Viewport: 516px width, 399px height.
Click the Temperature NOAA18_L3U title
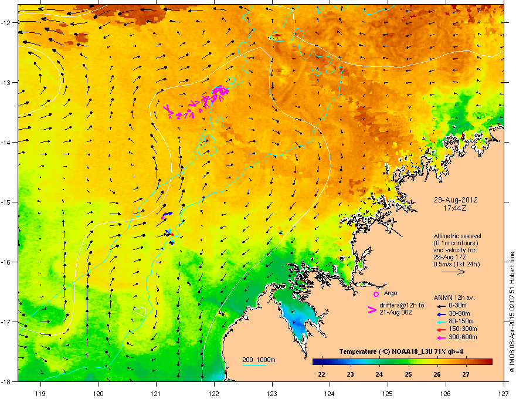tap(401, 351)
